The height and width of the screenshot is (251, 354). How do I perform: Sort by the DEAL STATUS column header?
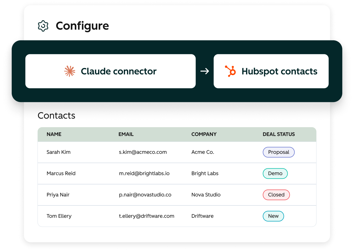pyautogui.click(x=279, y=134)
